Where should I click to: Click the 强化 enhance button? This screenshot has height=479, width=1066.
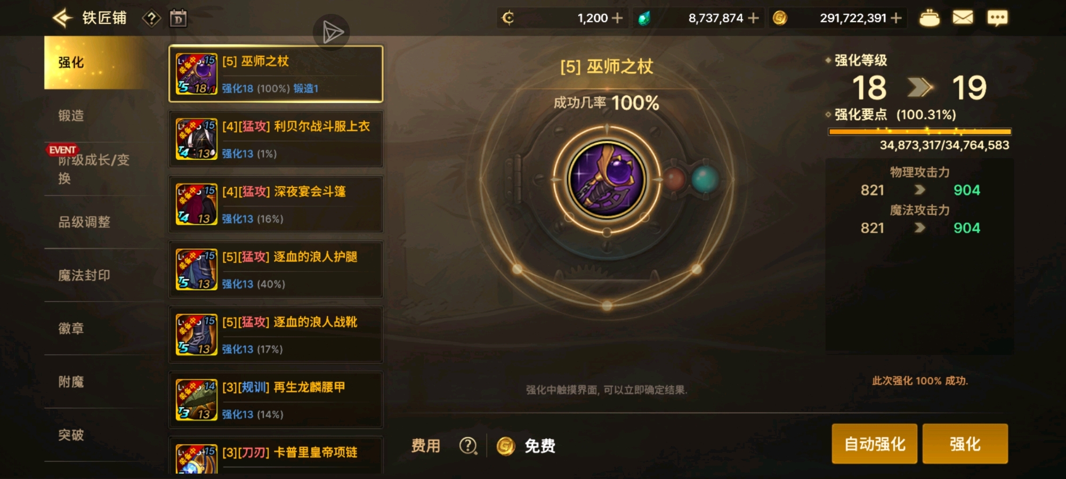pyautogui.click(x=965, y=444)
